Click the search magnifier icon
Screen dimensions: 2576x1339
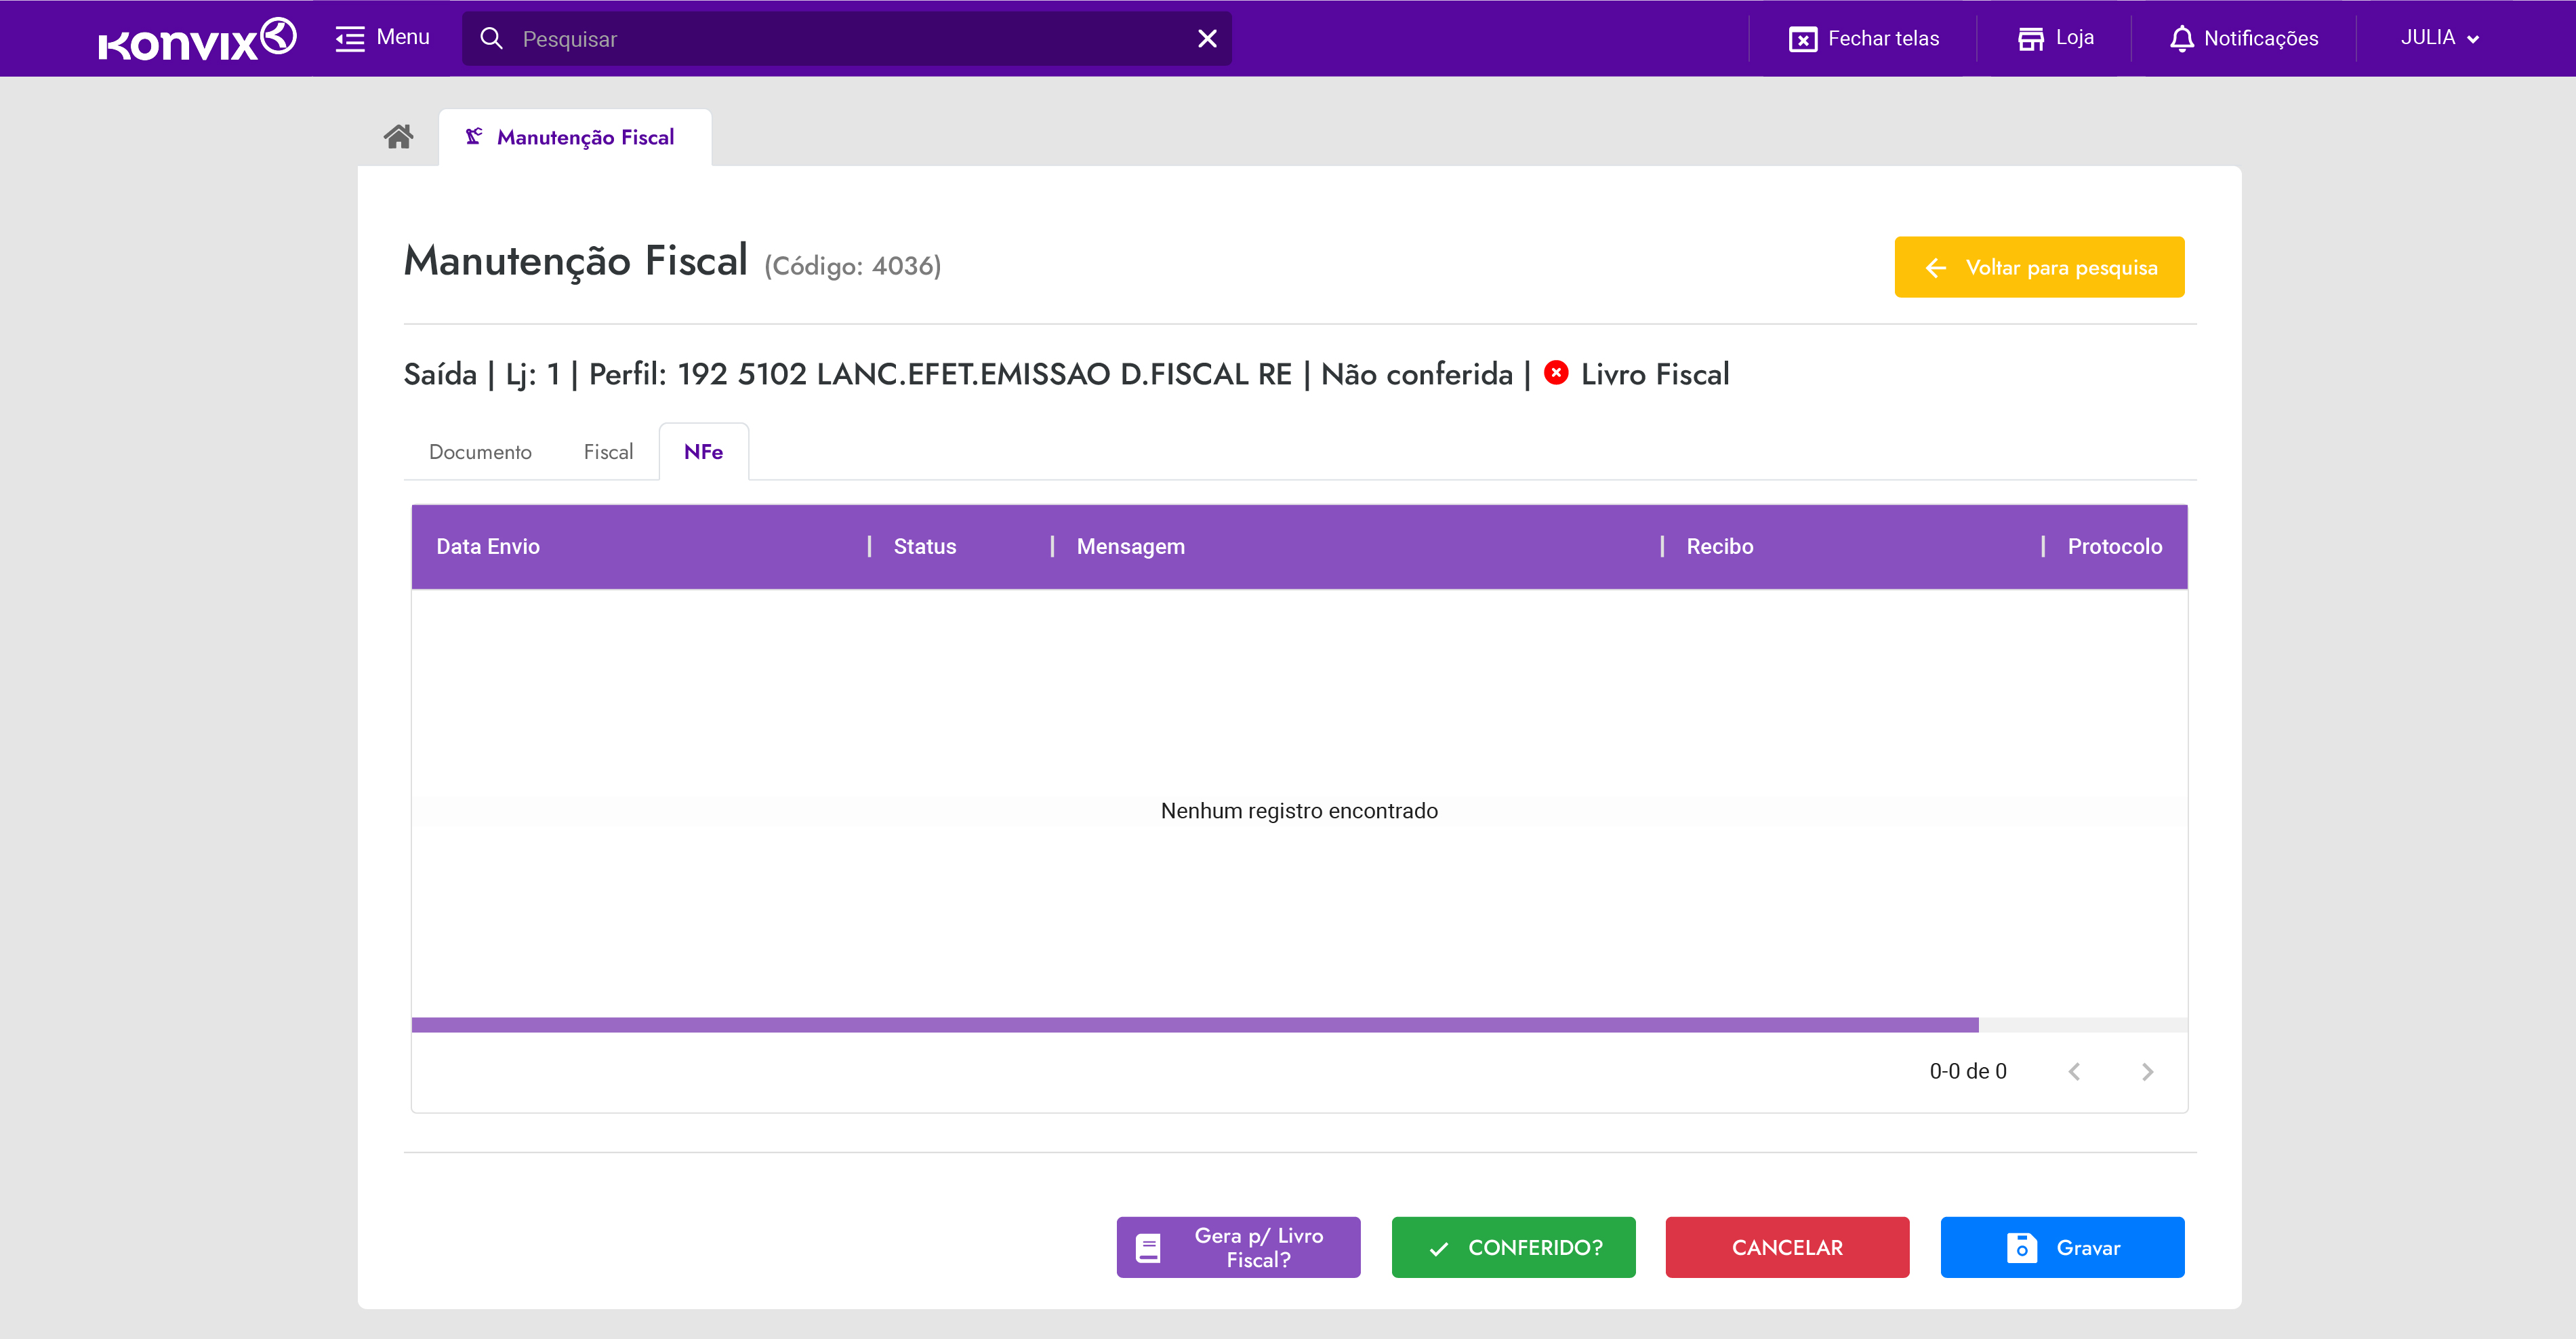[491, 39]
